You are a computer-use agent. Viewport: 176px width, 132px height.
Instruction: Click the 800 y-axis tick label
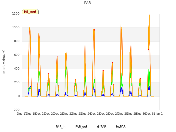point(17,41)
